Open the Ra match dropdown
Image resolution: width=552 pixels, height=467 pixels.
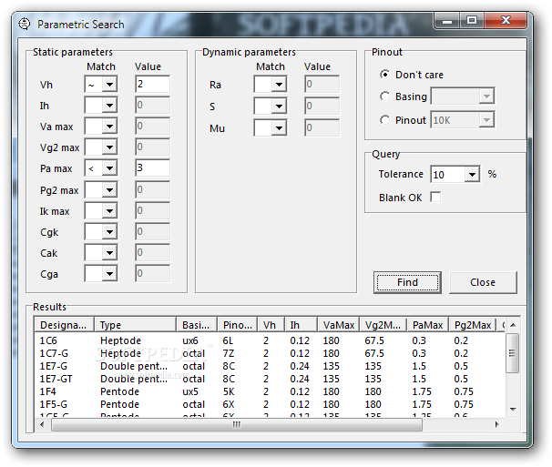[x=278, y=86]
